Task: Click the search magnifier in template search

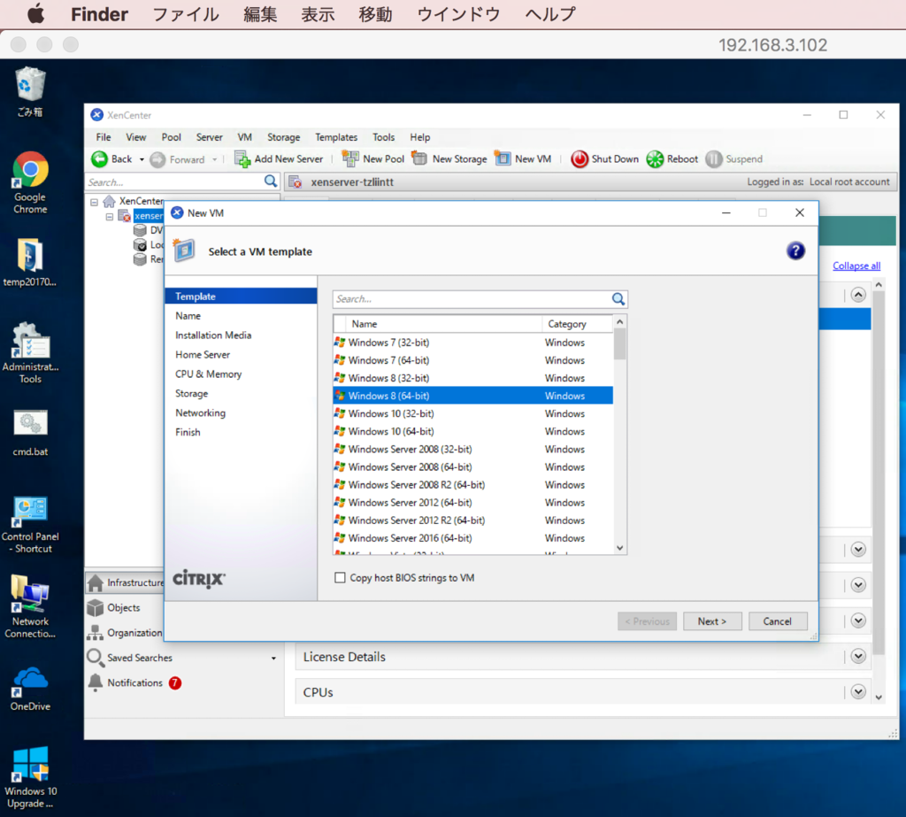Action: point(618,299)
